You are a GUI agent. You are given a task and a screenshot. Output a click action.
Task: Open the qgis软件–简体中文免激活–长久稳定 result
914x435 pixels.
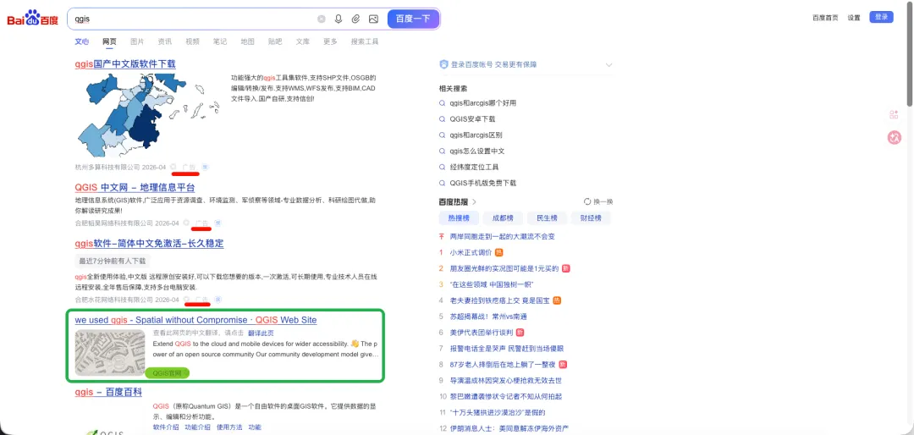tap(149, 243)
